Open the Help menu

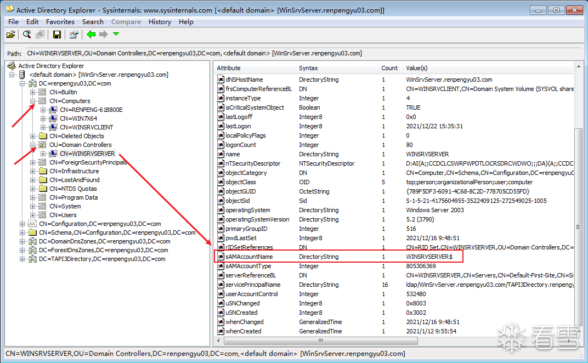[x=186, y=22]
